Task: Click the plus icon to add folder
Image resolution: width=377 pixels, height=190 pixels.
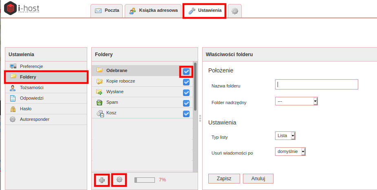Action: [x=102, y=180]
